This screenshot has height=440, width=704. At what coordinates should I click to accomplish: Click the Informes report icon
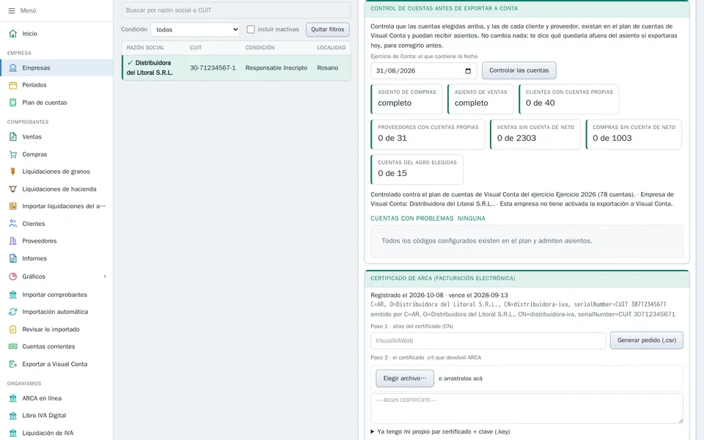coord(13,258)
